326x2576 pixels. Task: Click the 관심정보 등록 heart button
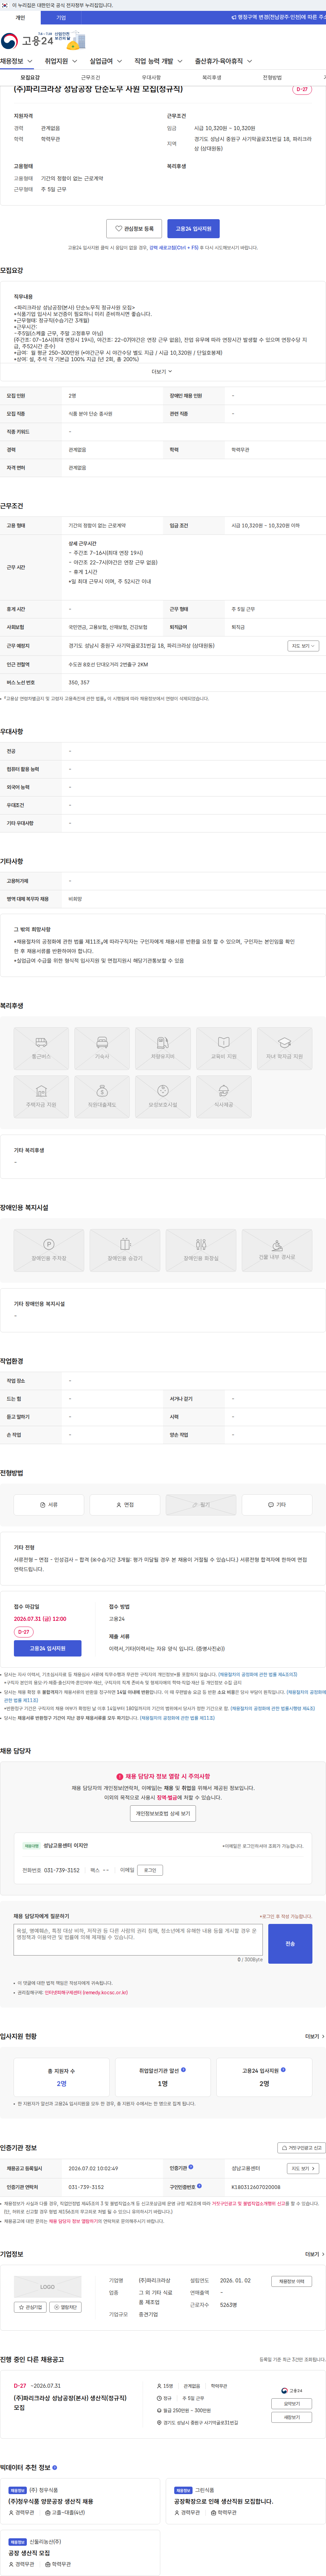[x=134, y=229]
